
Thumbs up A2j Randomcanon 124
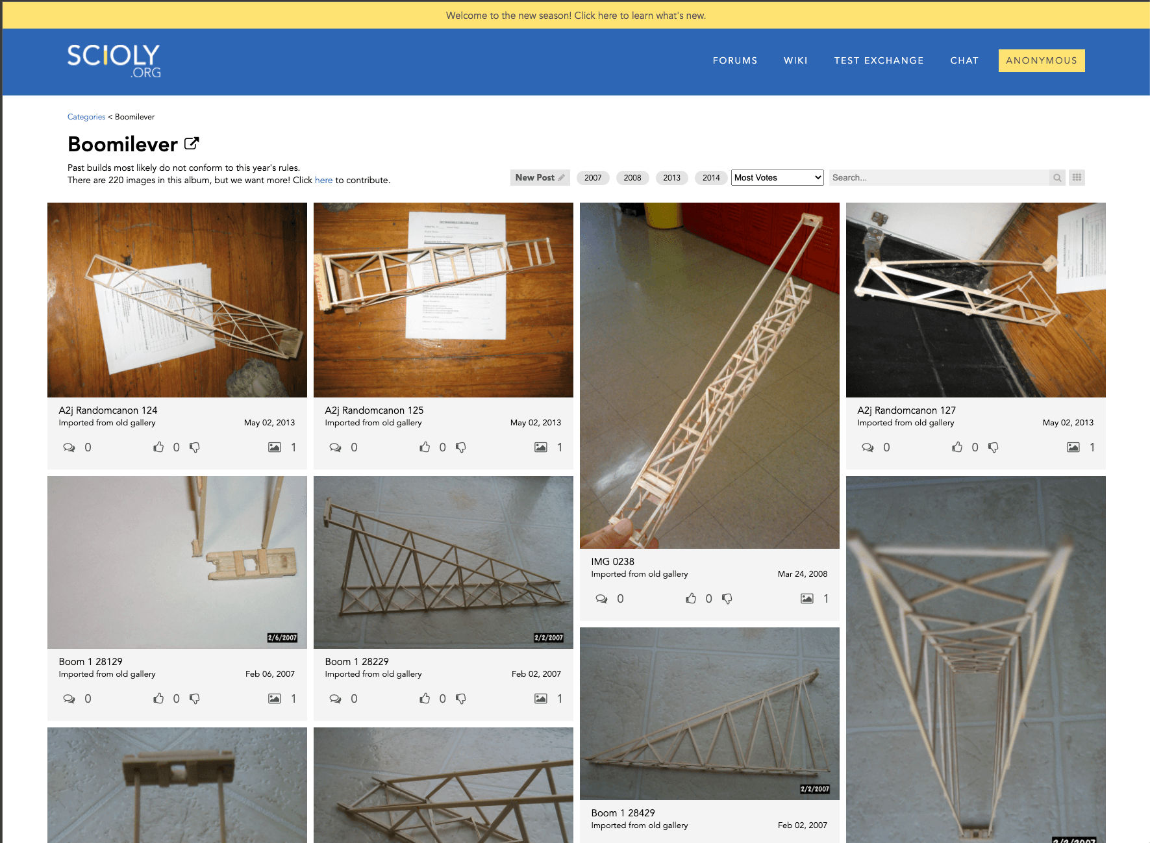coord(158,447)
